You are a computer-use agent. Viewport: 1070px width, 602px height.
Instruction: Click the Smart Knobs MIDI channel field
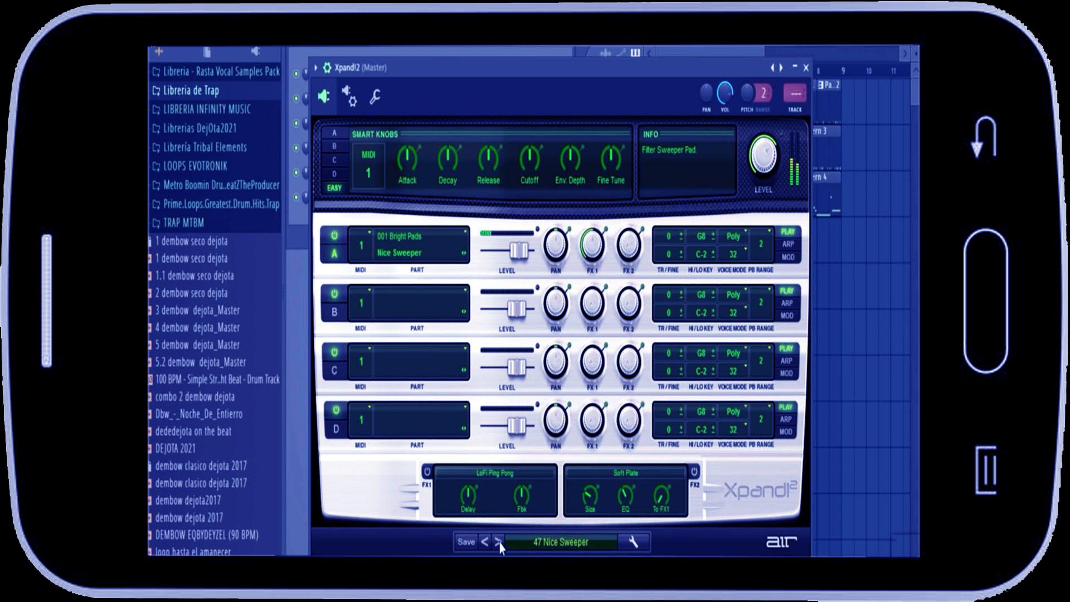pos(368,166)
